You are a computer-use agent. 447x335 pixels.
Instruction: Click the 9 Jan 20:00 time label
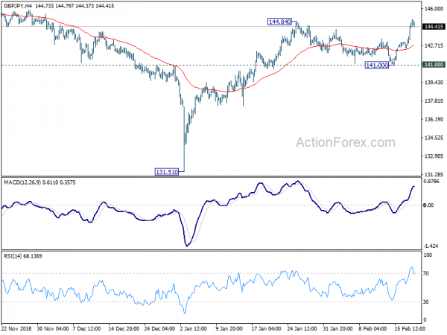(229, 328)
